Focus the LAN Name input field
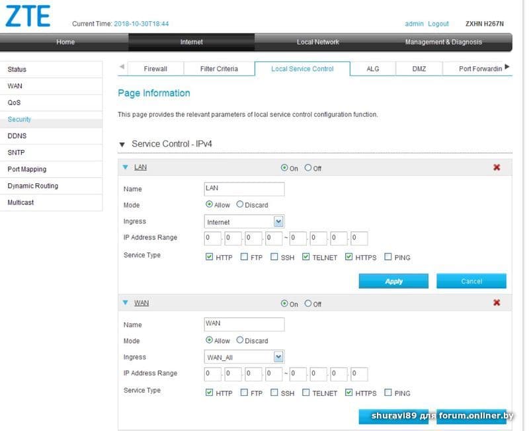The image size is (529, 431). (x=244, y=189)
